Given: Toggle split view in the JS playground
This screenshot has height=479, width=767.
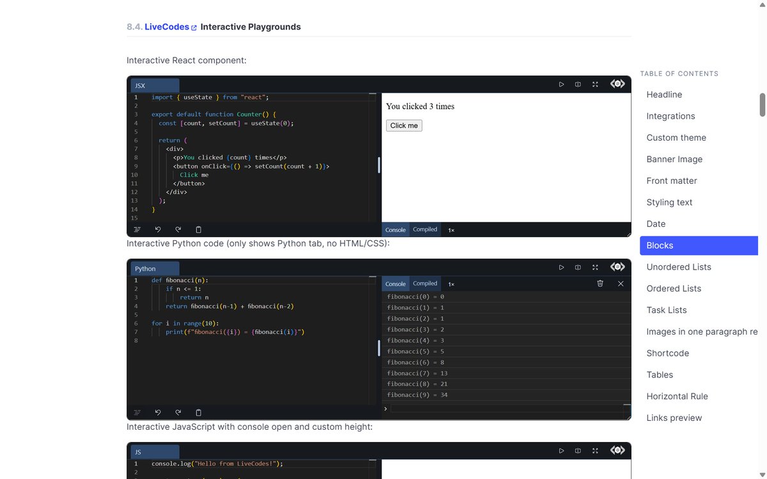Looking at the screenshot, I should click(x=578, y=451).
